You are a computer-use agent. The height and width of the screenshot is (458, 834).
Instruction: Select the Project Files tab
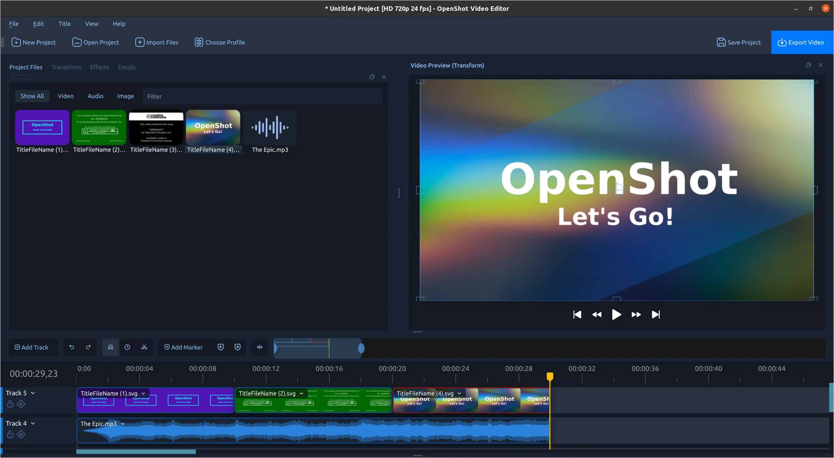(x=26, y=67)
